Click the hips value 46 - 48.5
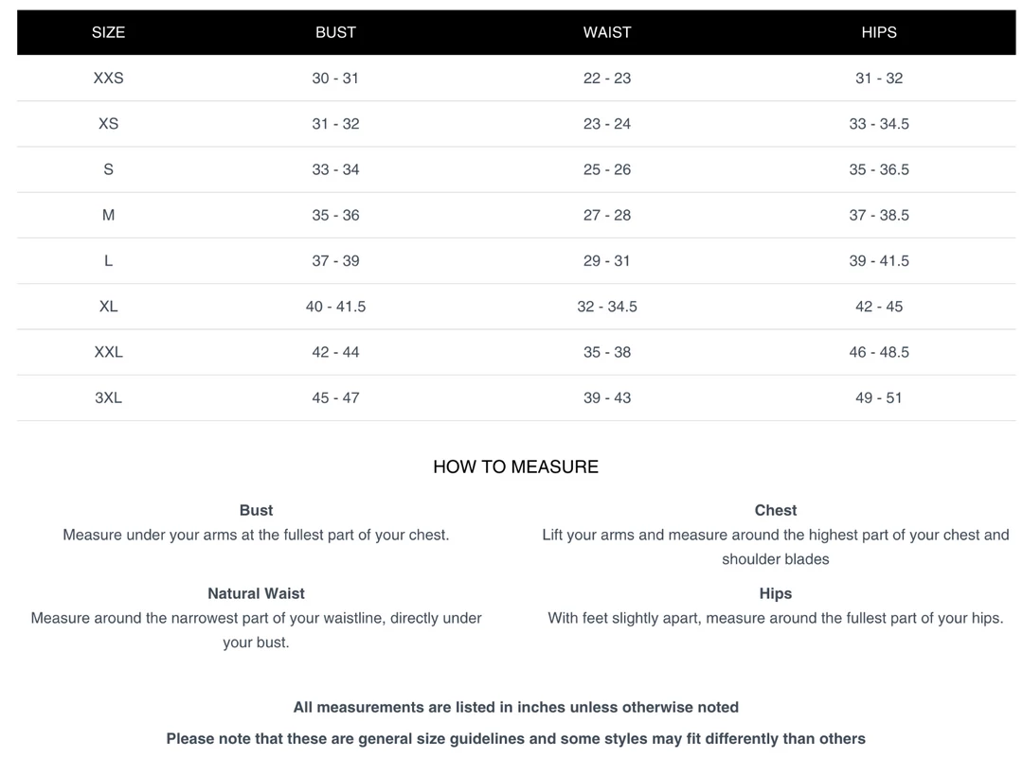 click(x=878, y=353)
